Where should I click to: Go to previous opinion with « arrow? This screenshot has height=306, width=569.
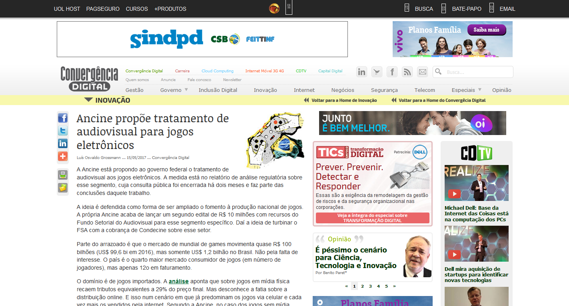pos(347,286)
